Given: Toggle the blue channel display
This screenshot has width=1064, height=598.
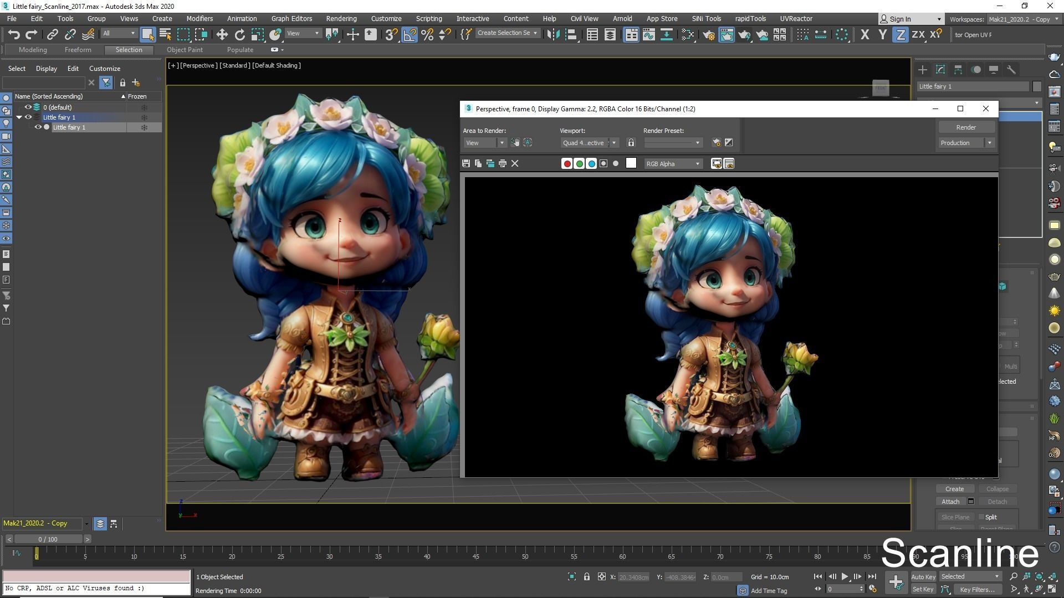Looking at the screenshot, I should [591, 164].
